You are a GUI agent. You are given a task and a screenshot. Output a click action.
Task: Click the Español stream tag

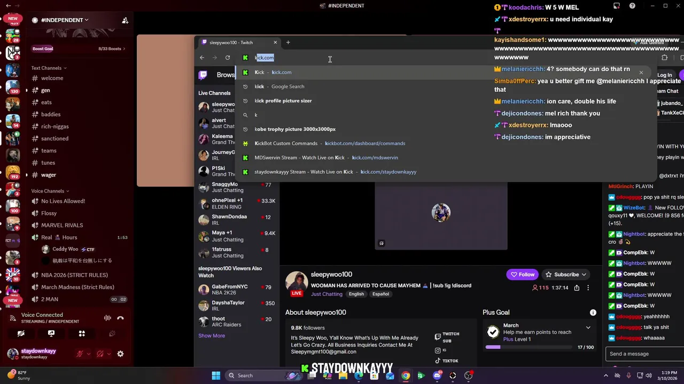380,294
